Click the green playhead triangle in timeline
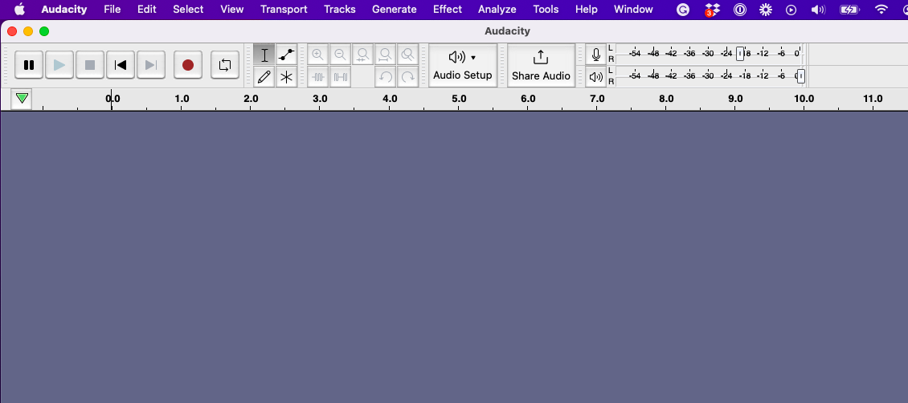The image size is (908, 403). [22, 98]
